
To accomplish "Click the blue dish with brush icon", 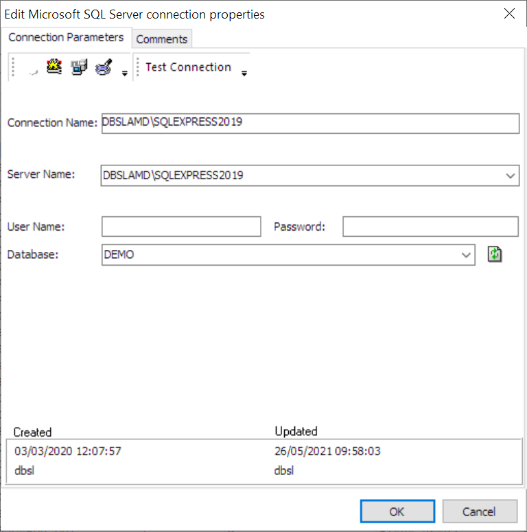I will (104, 67).
